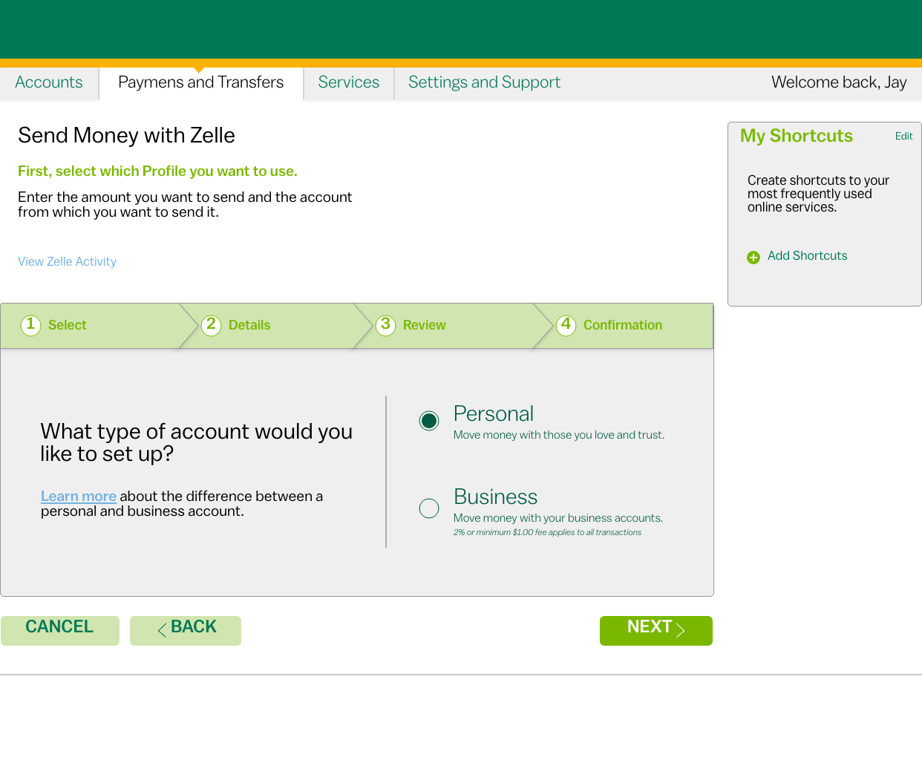Select the Select step label
Viewport: 922px width, 760px height.
[68, 325]
